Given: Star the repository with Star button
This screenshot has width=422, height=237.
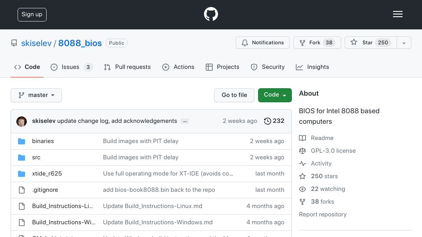Looking at the screenshot, I should [x=371, y=43].
